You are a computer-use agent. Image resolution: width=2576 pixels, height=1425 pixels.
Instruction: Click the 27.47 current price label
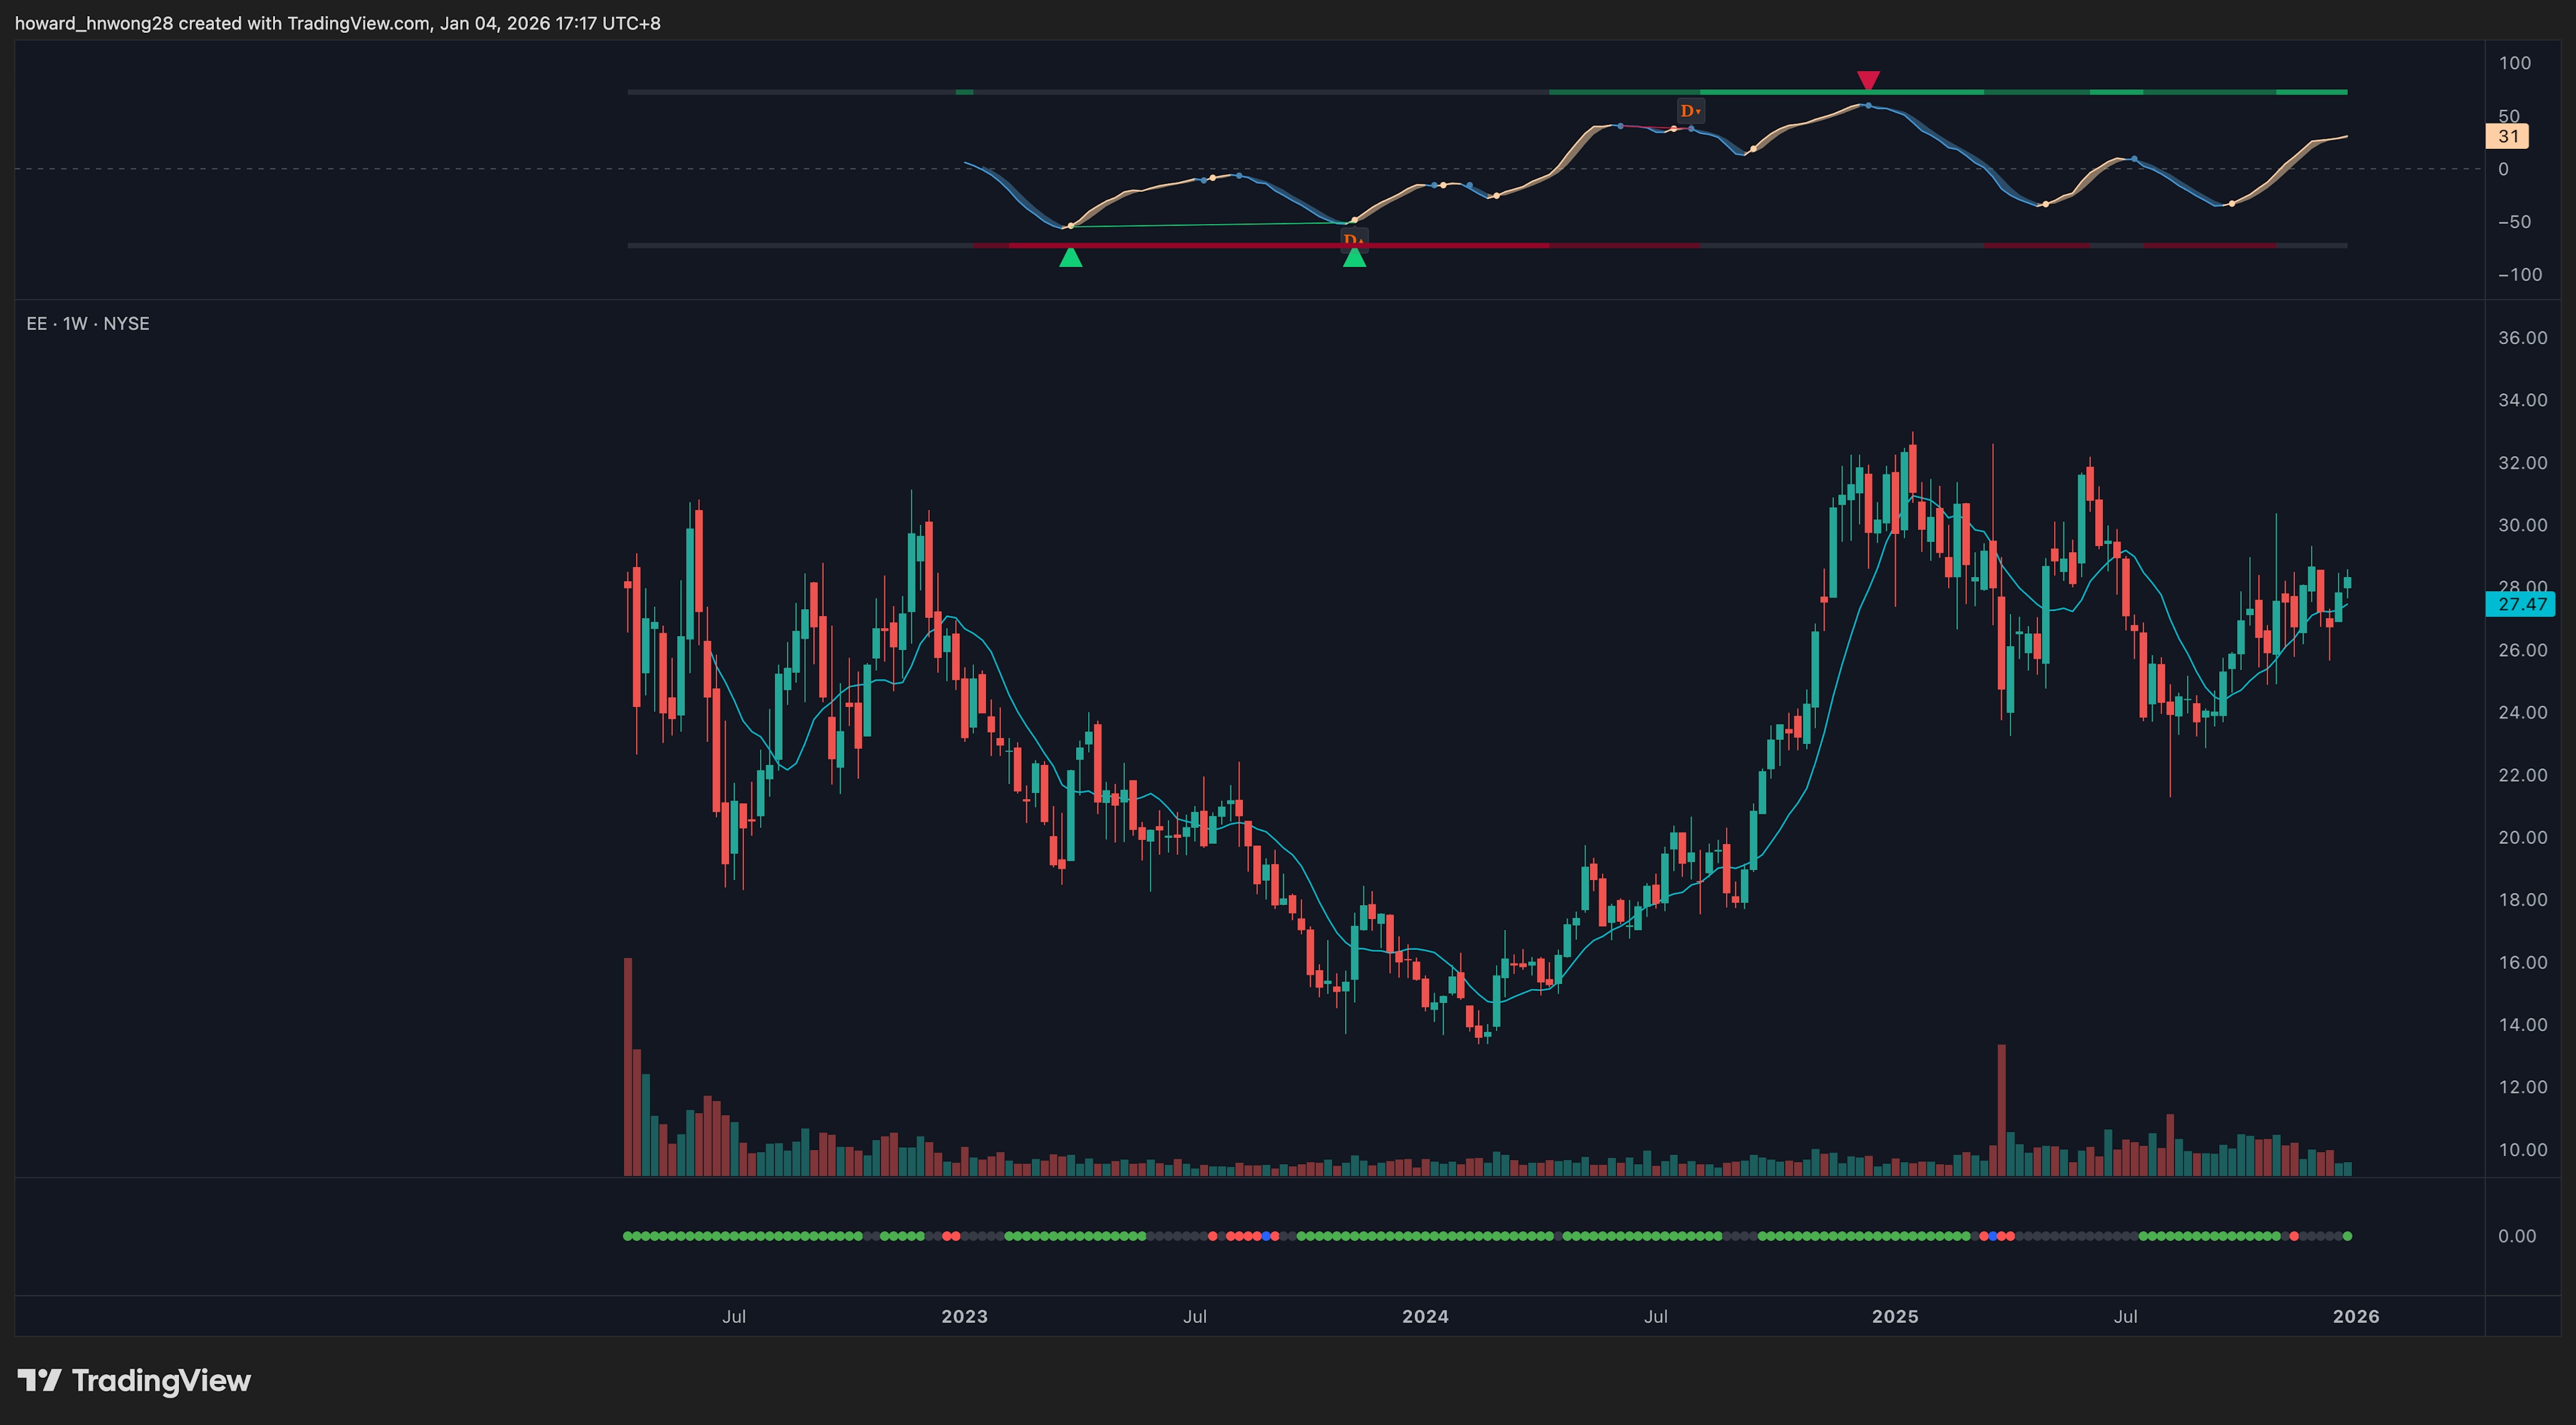point(2521,604)
